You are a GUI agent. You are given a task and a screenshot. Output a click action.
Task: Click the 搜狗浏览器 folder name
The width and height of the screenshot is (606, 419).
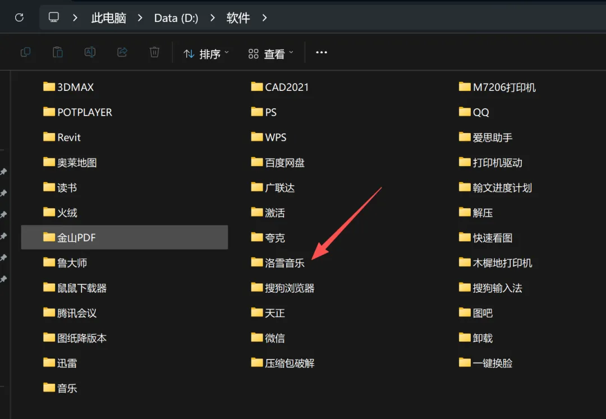[x=290, y=288]
